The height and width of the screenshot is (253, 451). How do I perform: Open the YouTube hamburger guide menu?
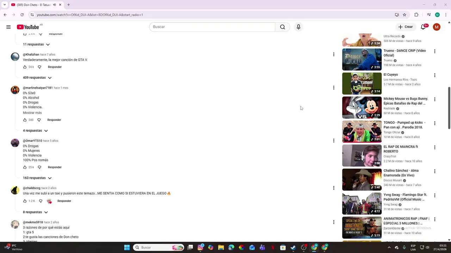[8, 27]
